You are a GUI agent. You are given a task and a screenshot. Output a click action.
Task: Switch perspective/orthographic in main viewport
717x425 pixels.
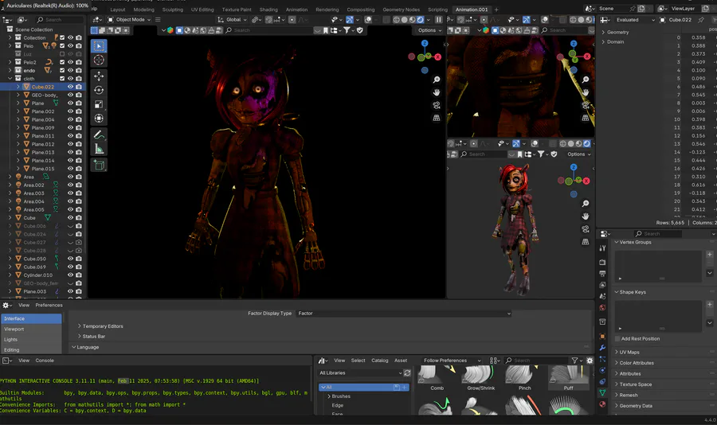click(437, 118)
